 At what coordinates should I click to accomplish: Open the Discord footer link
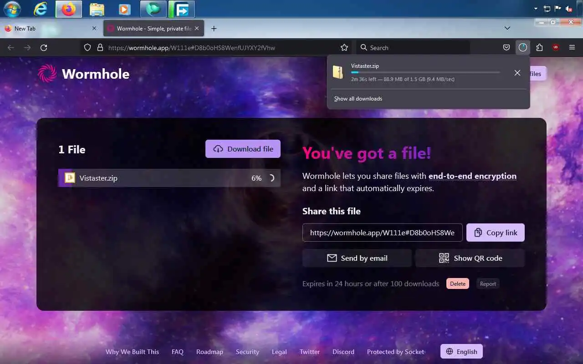click(x=343, y=352)
